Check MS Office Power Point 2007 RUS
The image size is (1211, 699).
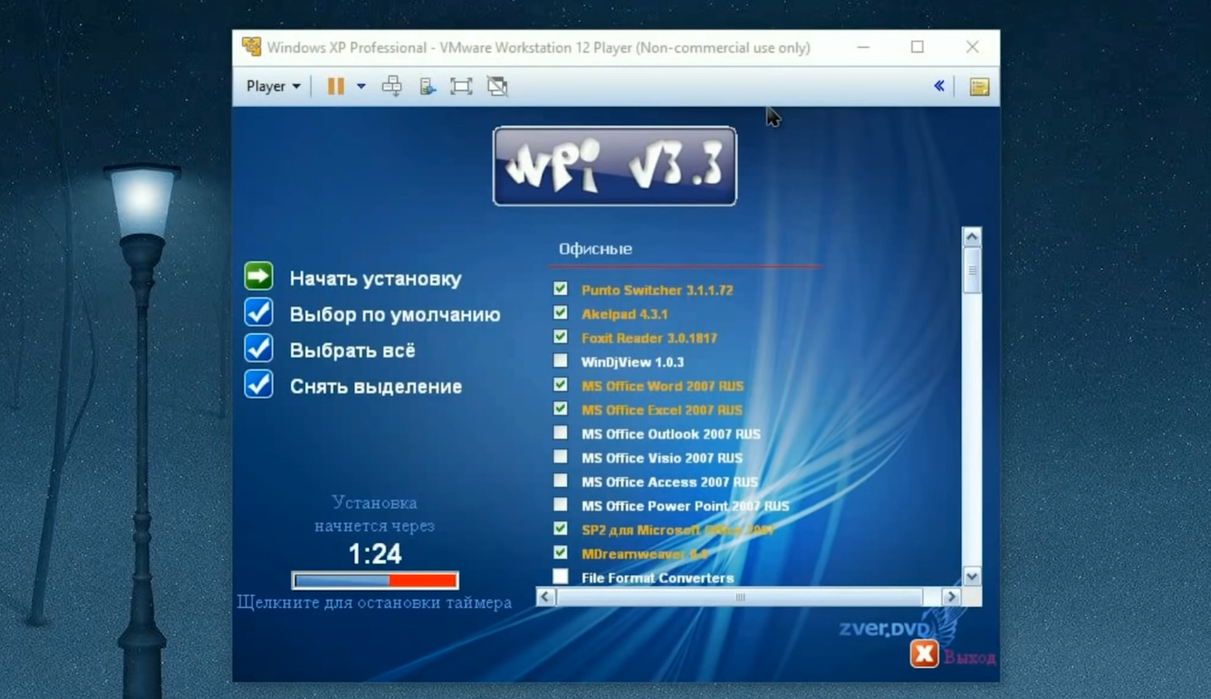tap(560, 504)
